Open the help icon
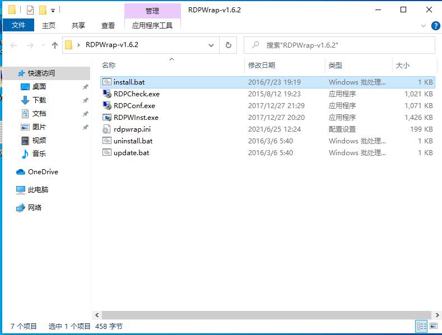The height and width of the screenshot is (335, 442). [435, 26]
